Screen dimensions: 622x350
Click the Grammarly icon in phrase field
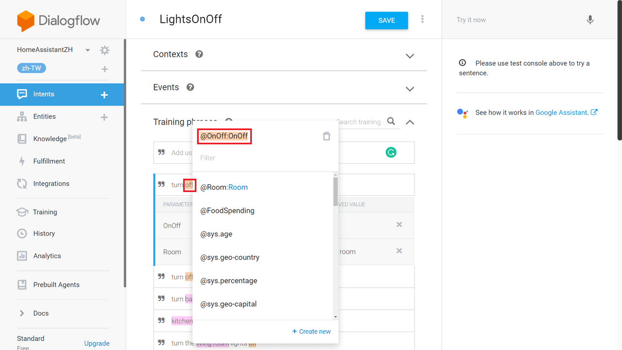tap(391, 153)
